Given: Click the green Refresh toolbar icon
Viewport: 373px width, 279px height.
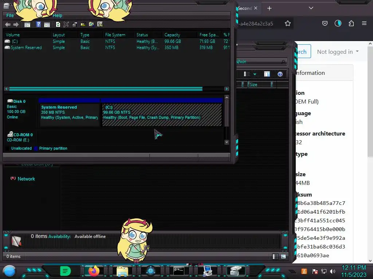Looking at the screenshot, I should click(x=58, y=24).
